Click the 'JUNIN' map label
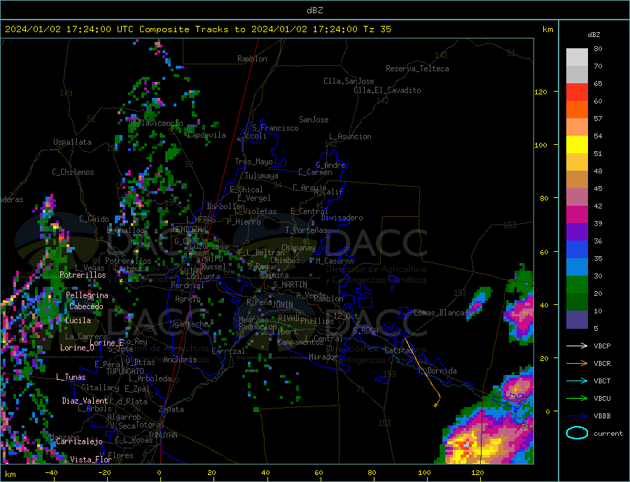Screen dimensions: 630x482 pyautogui.click(x=283, y=305)
